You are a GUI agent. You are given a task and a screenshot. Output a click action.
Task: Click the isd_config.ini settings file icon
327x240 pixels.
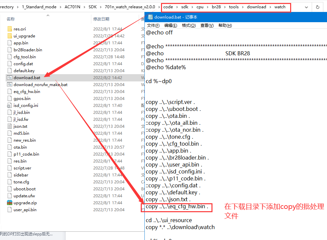[10, 106]
